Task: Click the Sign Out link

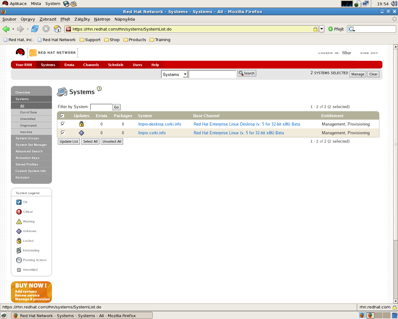Action: tap(369, 53)
